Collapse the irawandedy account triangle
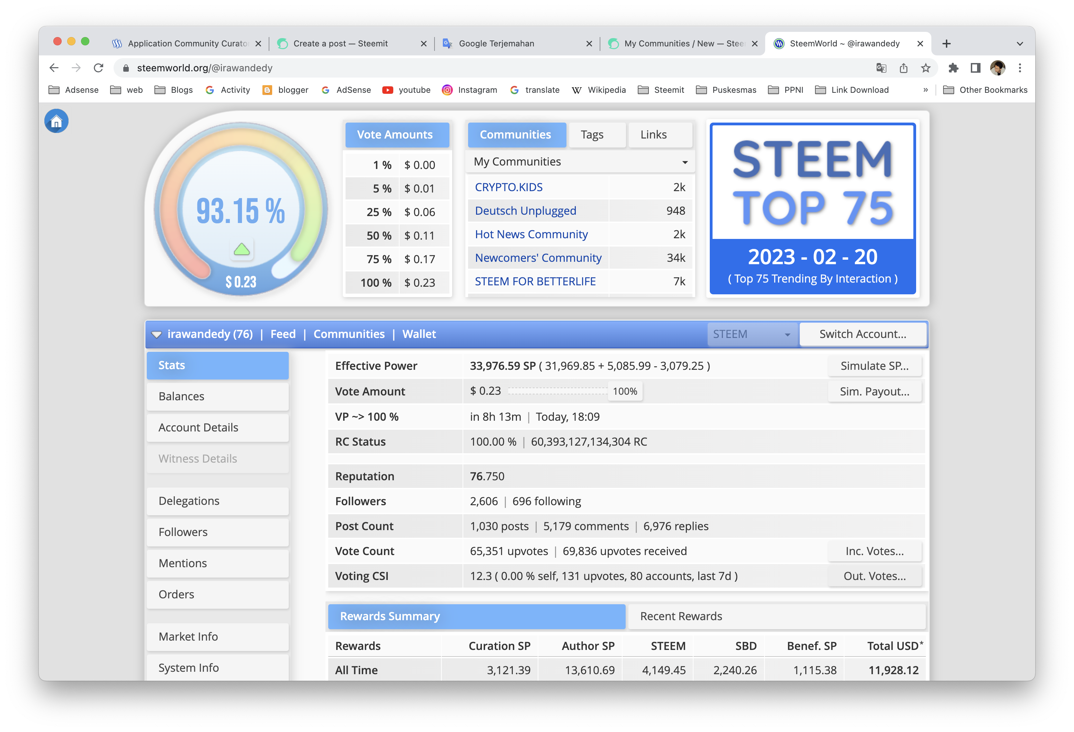The image size is (1074, 732). [156, 334]
